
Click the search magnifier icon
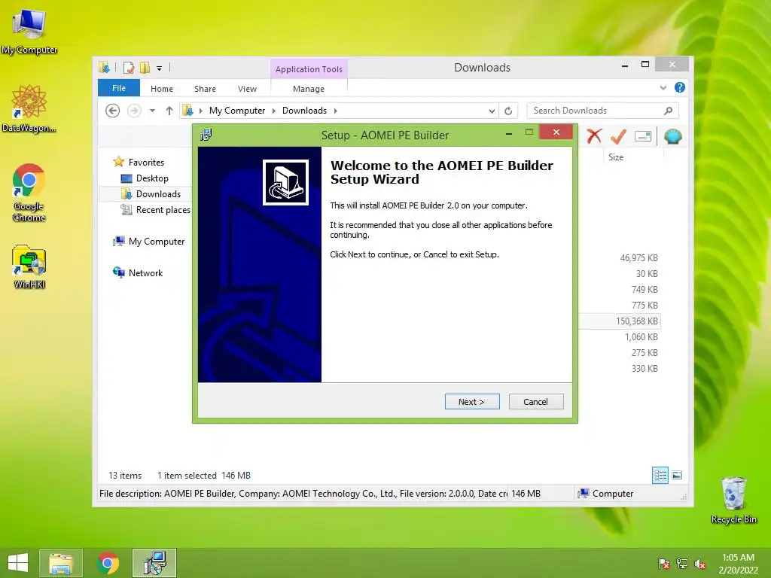pyautogui.click(x=668, y=111)
